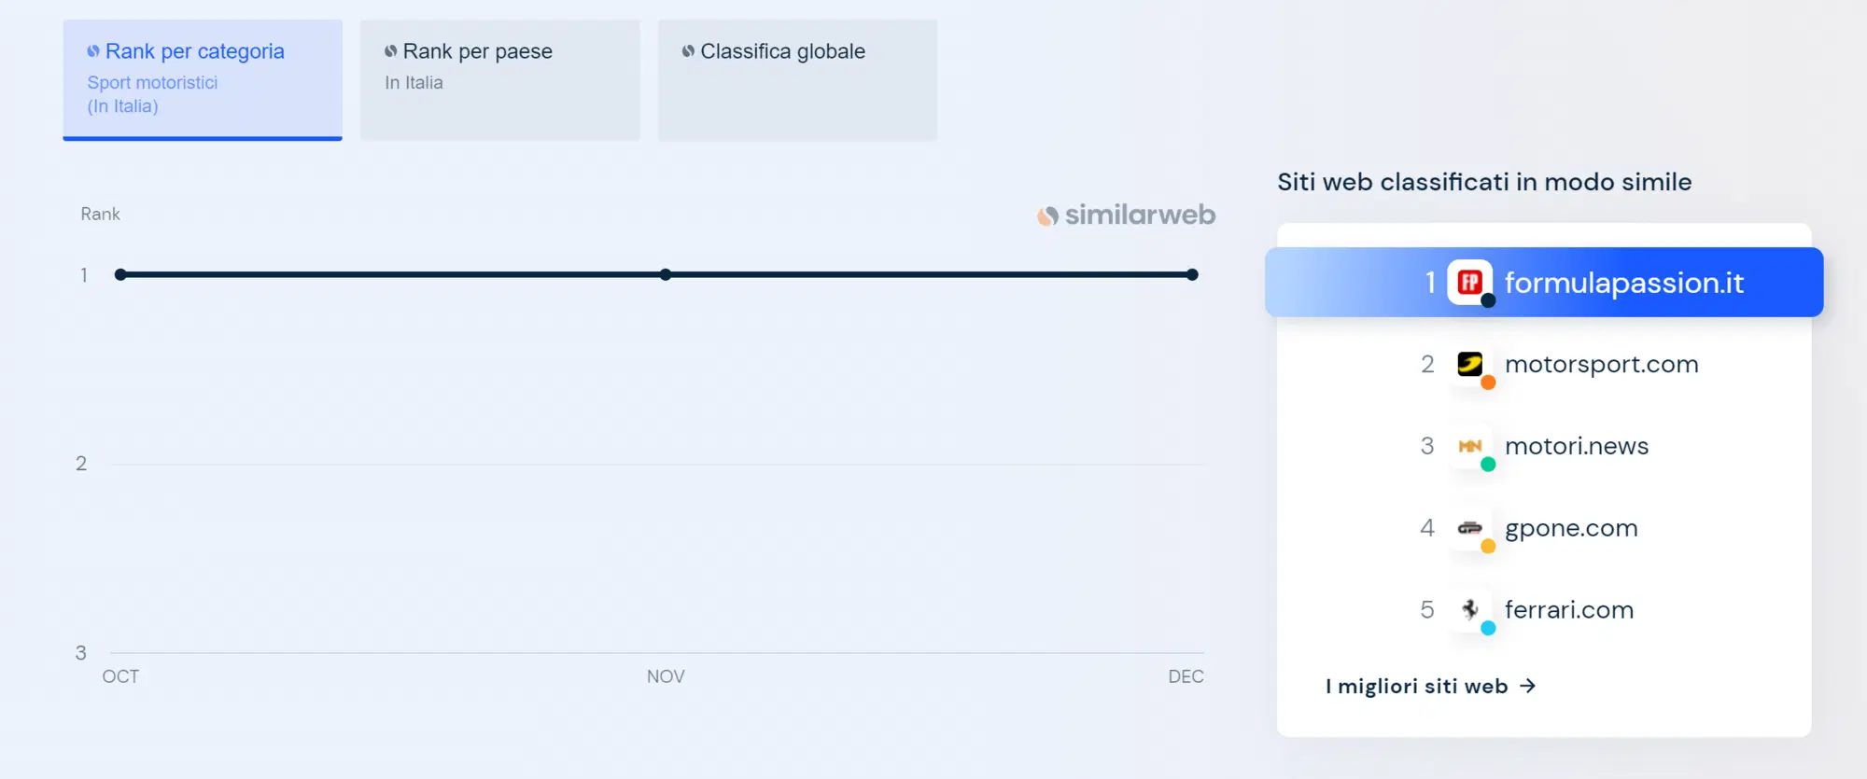The height and width of the screenshot is (779, 1867).
Task: Click the ferrari.com prancing horse icon
Action: pyautogui.click(x=1469, y=610)
